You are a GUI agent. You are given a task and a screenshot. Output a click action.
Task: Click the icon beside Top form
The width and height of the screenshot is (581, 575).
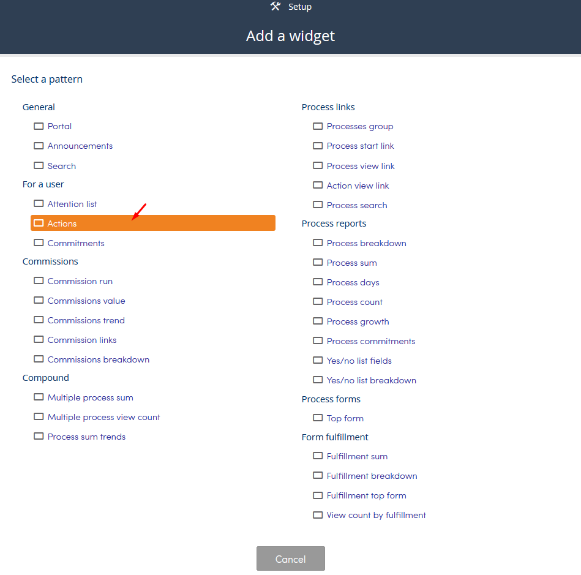pyautogui.click(x=318, y=418)
